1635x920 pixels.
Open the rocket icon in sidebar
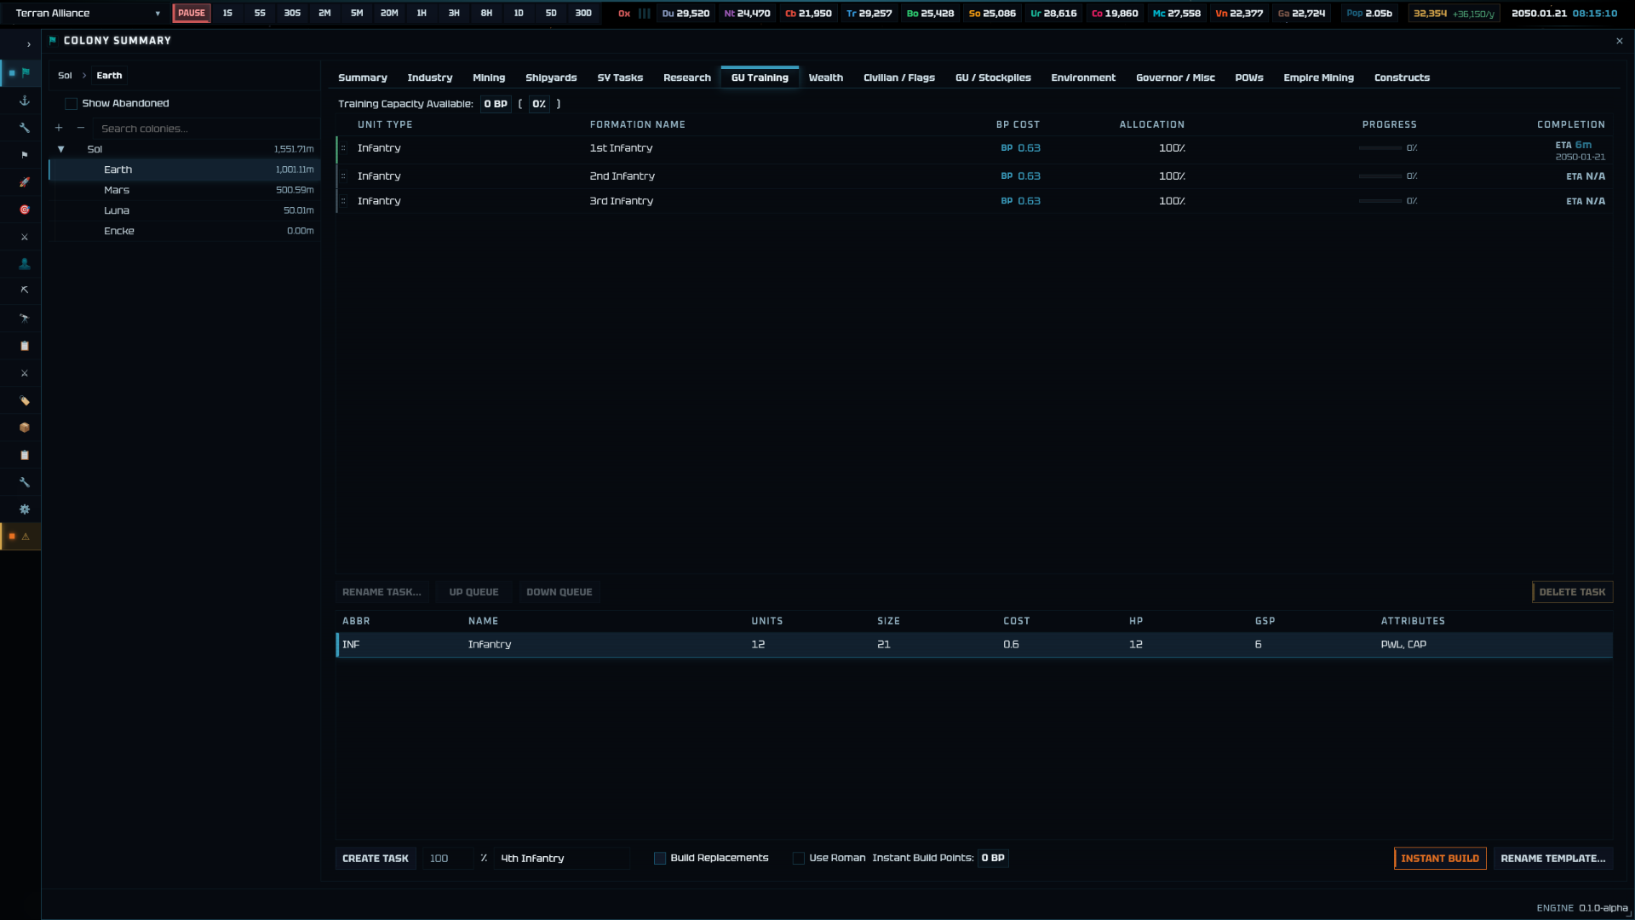point(25,182)
